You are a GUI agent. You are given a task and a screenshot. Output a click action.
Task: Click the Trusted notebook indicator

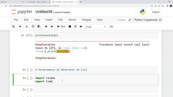121,20
